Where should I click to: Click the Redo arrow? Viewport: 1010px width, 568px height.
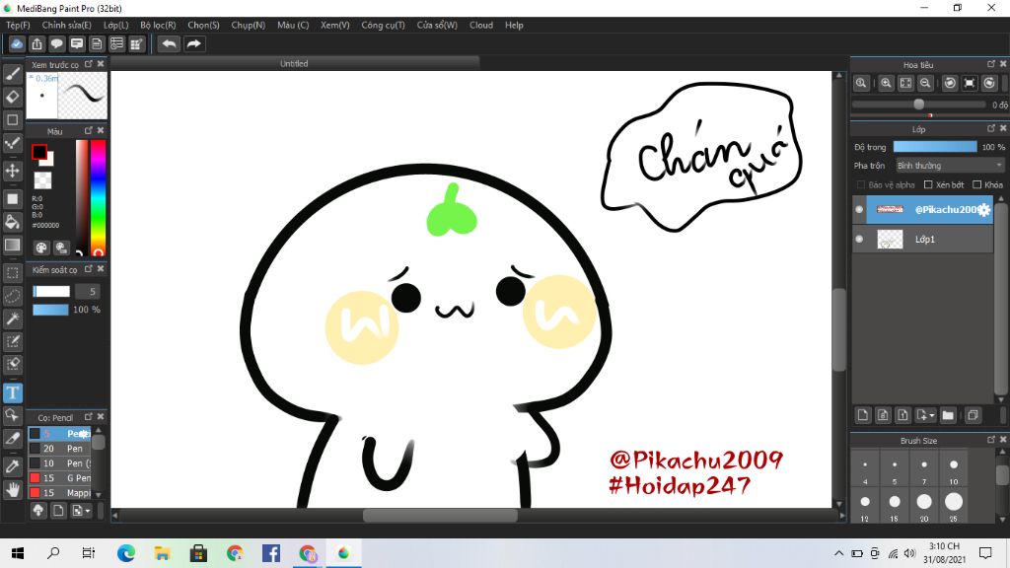click(193, 43)
